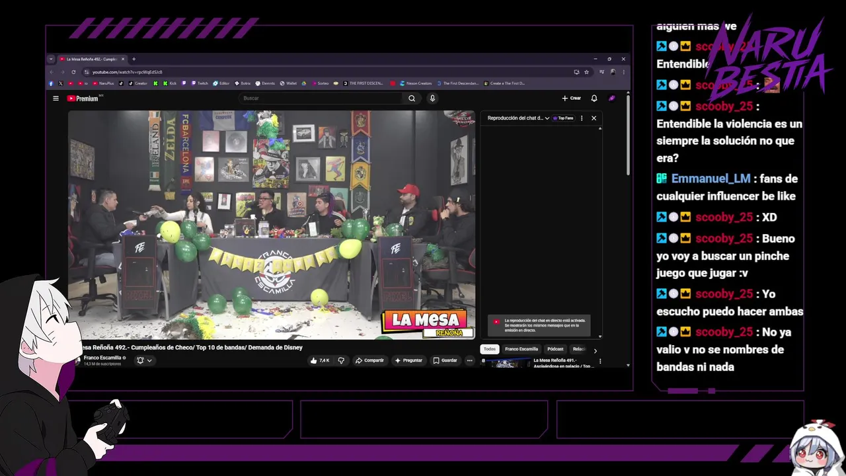Screen dimensions: 846x476
Task: Save the video with Guardar
Action: (x=445, y=360)
